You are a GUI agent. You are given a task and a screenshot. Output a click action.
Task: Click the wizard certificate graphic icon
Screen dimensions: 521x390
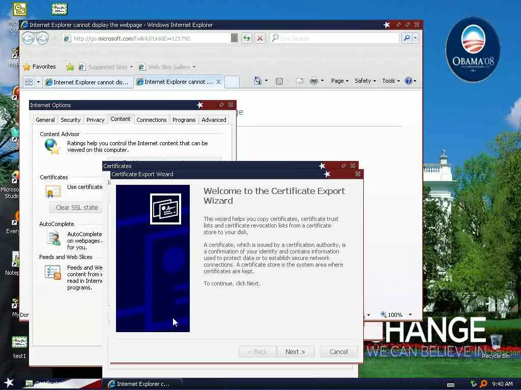[x=165, y=209]
